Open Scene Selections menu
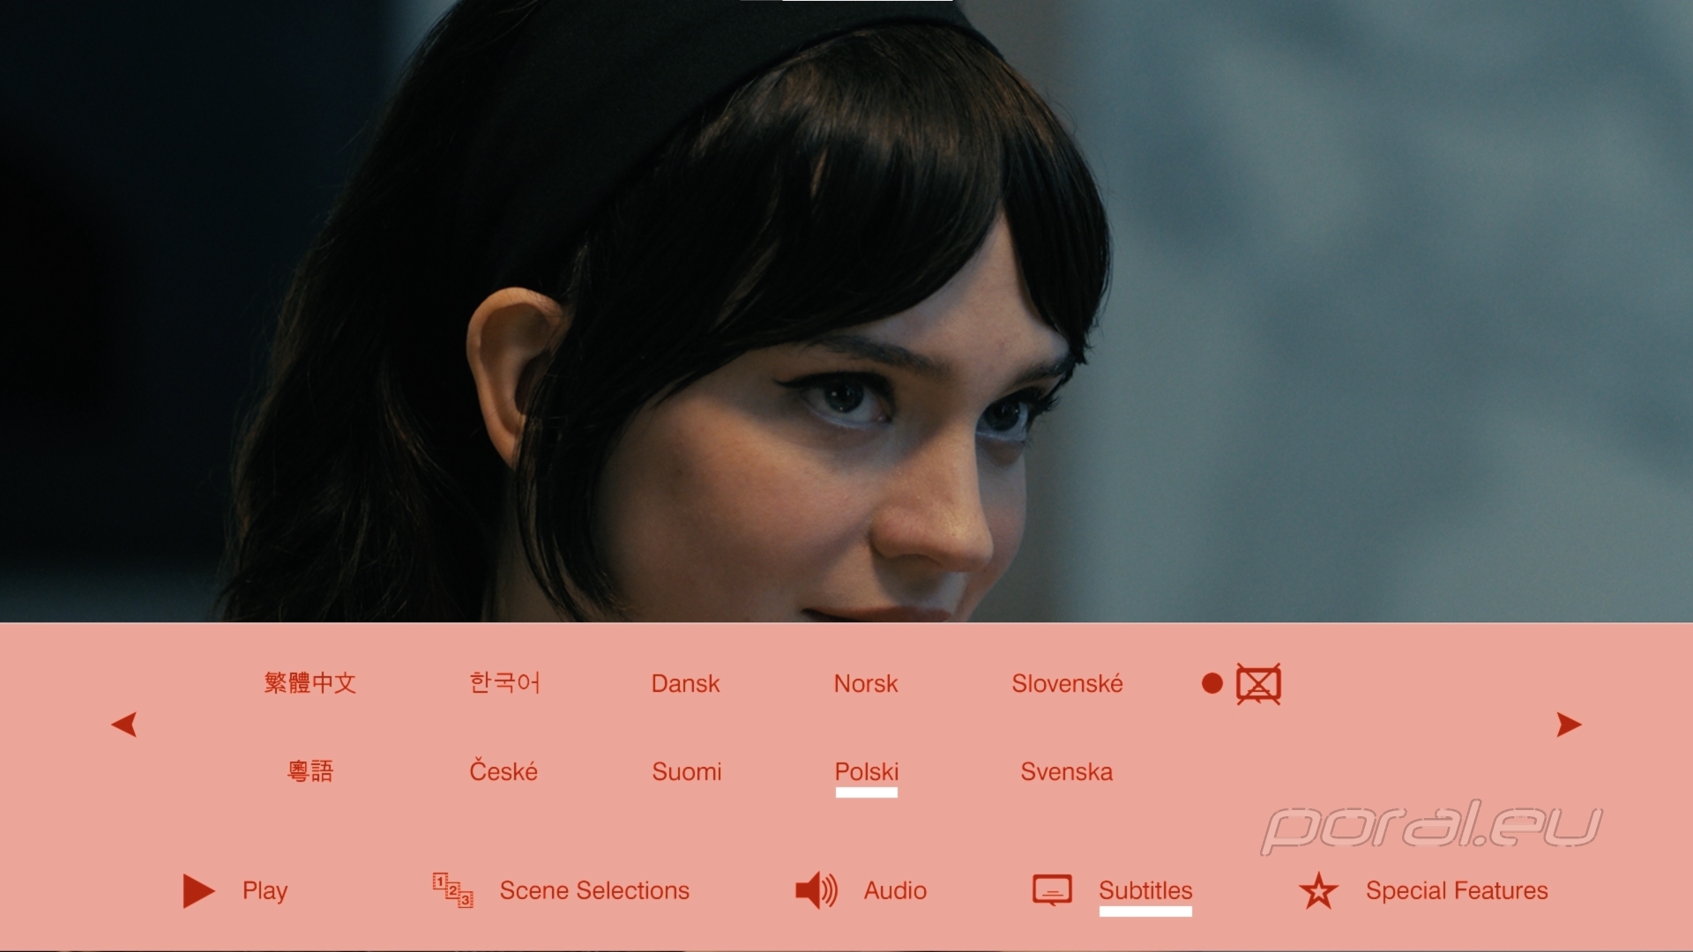 tap(594, 890)
